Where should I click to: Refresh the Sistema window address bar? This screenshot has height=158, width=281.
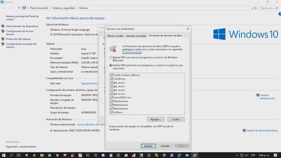click(256, 8)
